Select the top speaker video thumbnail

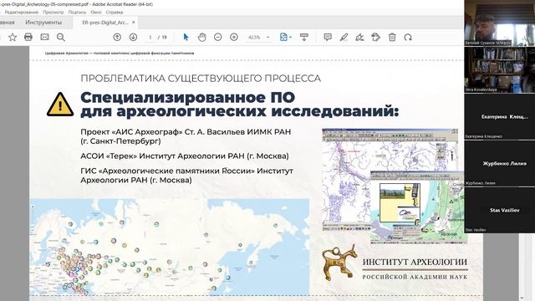pyautogui.click(x=500, y=23)
